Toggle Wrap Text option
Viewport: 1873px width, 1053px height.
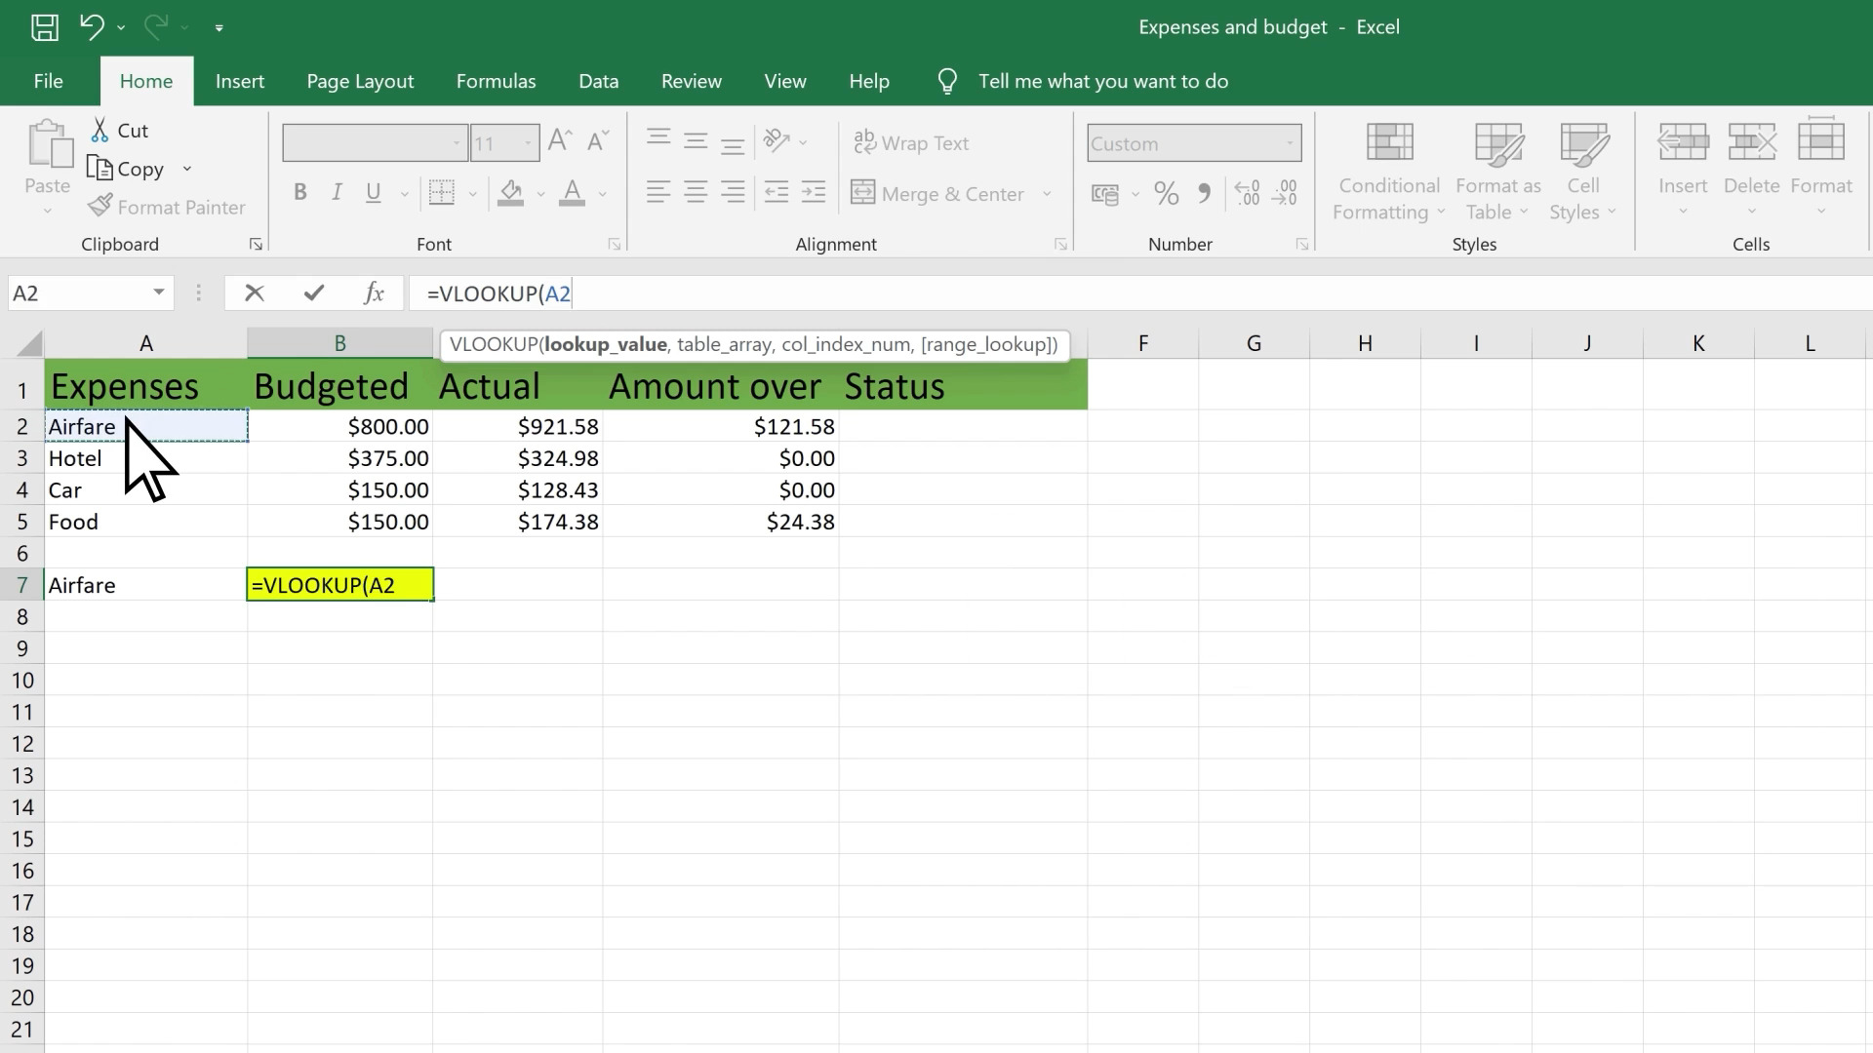pyautogui.click(x=911, y=143)
